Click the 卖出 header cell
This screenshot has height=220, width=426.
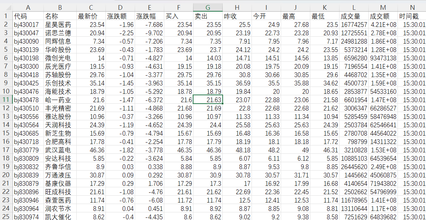pyautogui.click(x=208, y=16)
